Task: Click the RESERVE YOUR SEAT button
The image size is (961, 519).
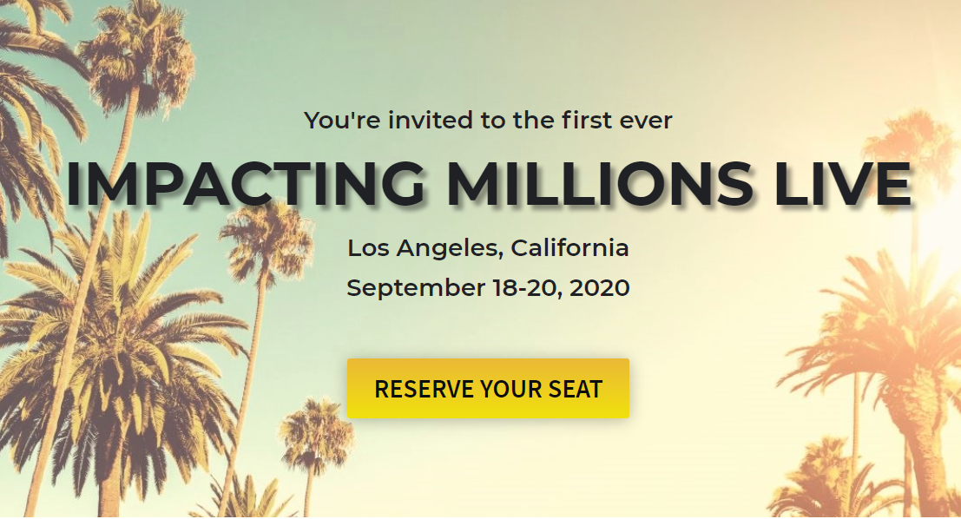Action: (x=488, y=389)
